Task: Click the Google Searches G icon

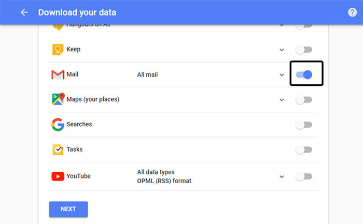Action: coord(58,124)
